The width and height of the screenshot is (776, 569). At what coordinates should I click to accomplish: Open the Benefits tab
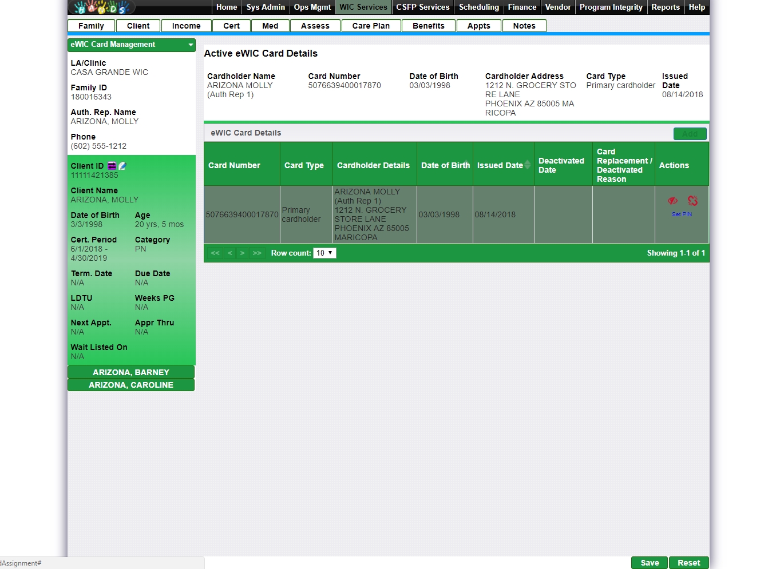tap(428, 26)
